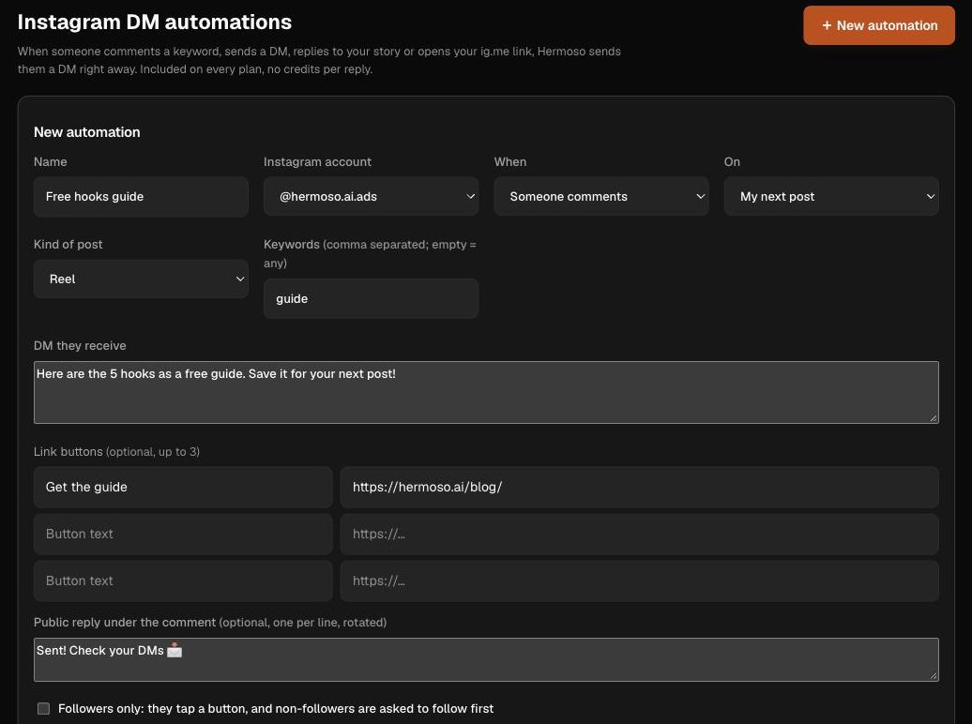Open the When dropdown 'Someone comments'
This screenshot has width=972, height=724.
(x=600, y=197)
